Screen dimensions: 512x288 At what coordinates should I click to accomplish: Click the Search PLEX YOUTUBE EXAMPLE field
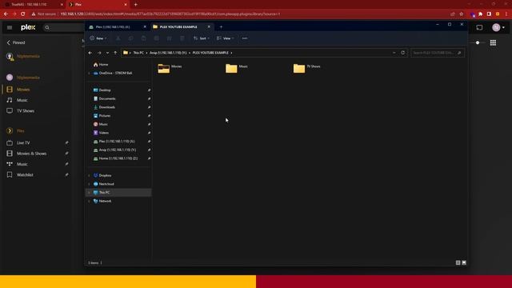click(x=438, y=53)
